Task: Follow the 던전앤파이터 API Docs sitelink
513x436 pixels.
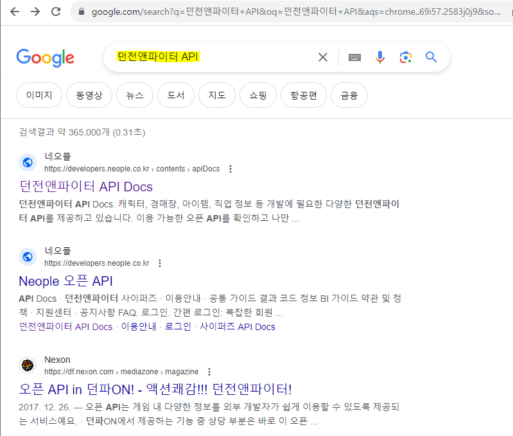Action: (65, 327)
